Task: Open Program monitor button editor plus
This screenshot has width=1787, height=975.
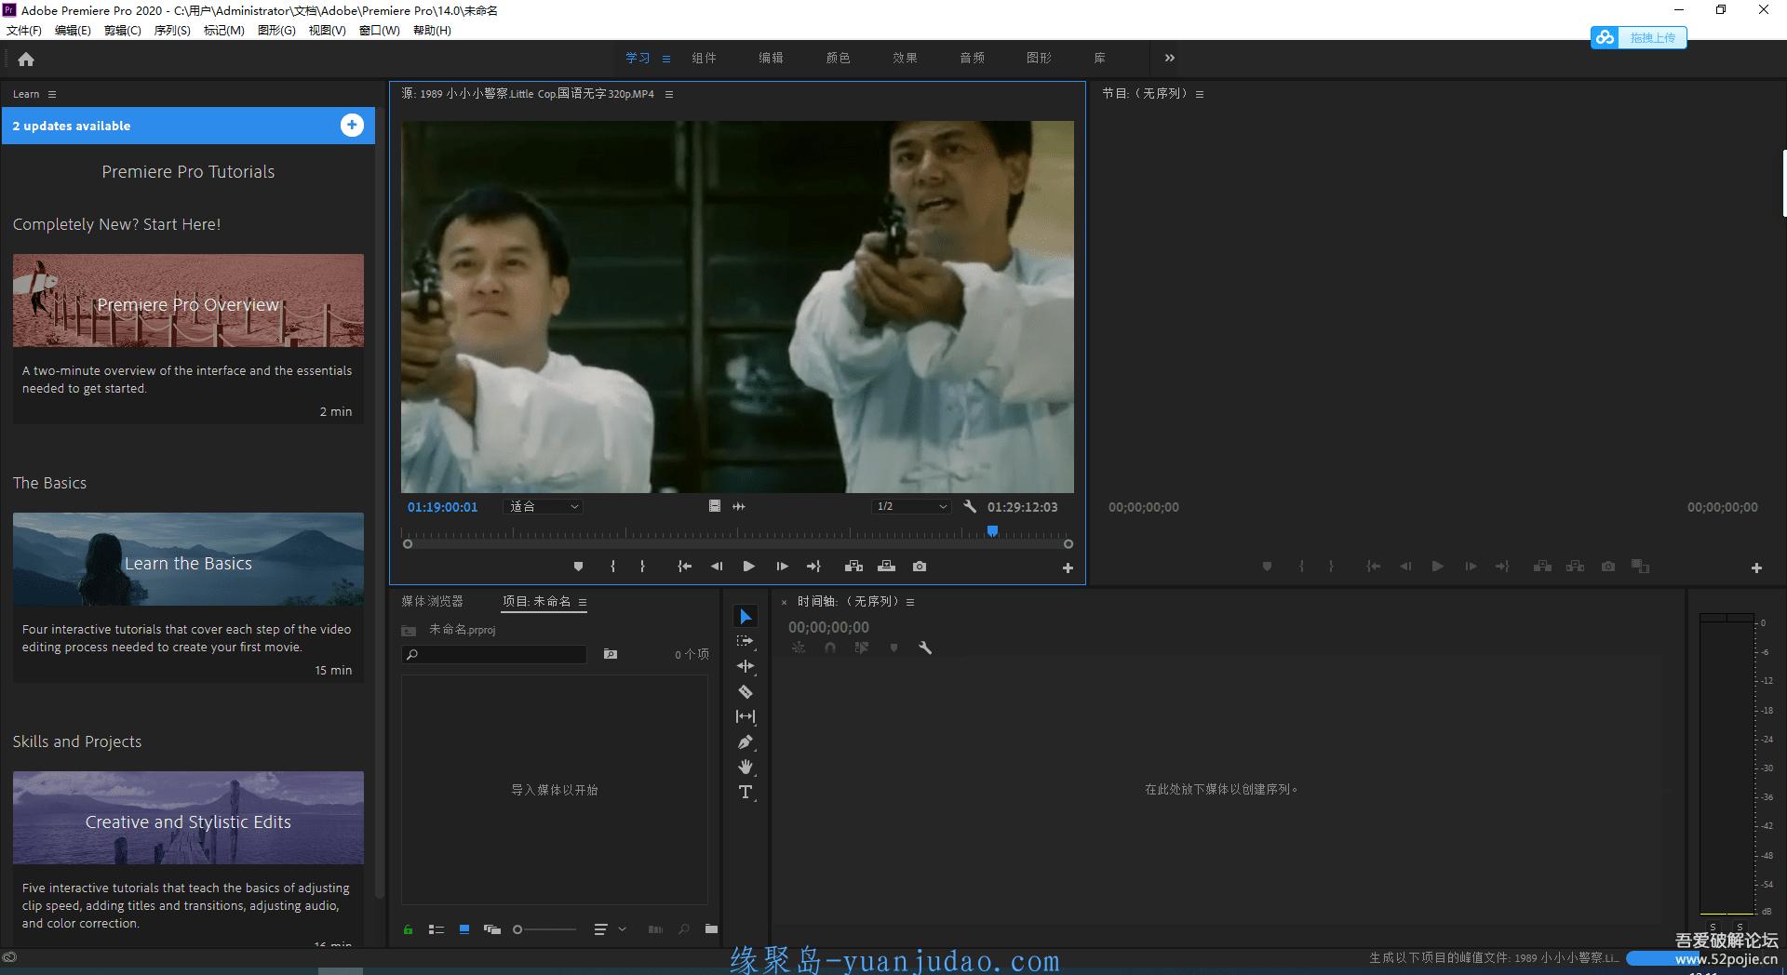Action: pyautogui.click(x=1756, y=568)
